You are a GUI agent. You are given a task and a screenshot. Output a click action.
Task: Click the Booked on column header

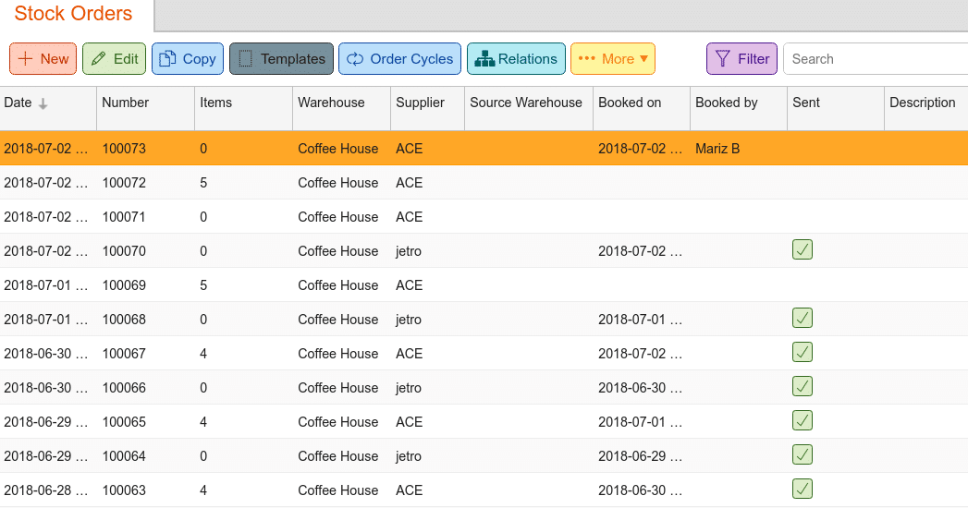point(630,103)
